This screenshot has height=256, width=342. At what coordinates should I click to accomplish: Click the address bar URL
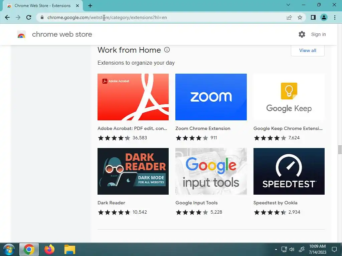click(x=107, y=17)
